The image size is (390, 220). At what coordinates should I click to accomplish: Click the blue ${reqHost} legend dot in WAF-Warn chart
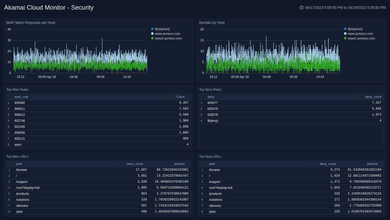(x=152, y=29)
